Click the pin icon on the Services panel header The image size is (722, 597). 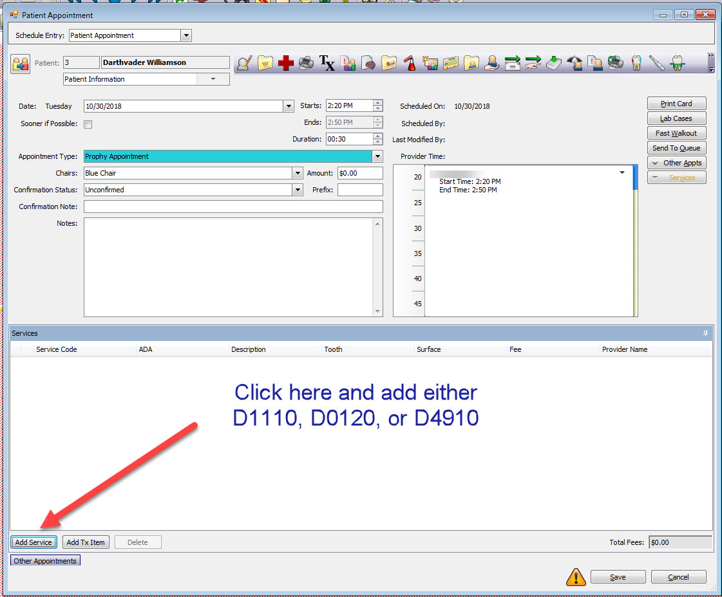pyautogui.click(x=705, y=333)
